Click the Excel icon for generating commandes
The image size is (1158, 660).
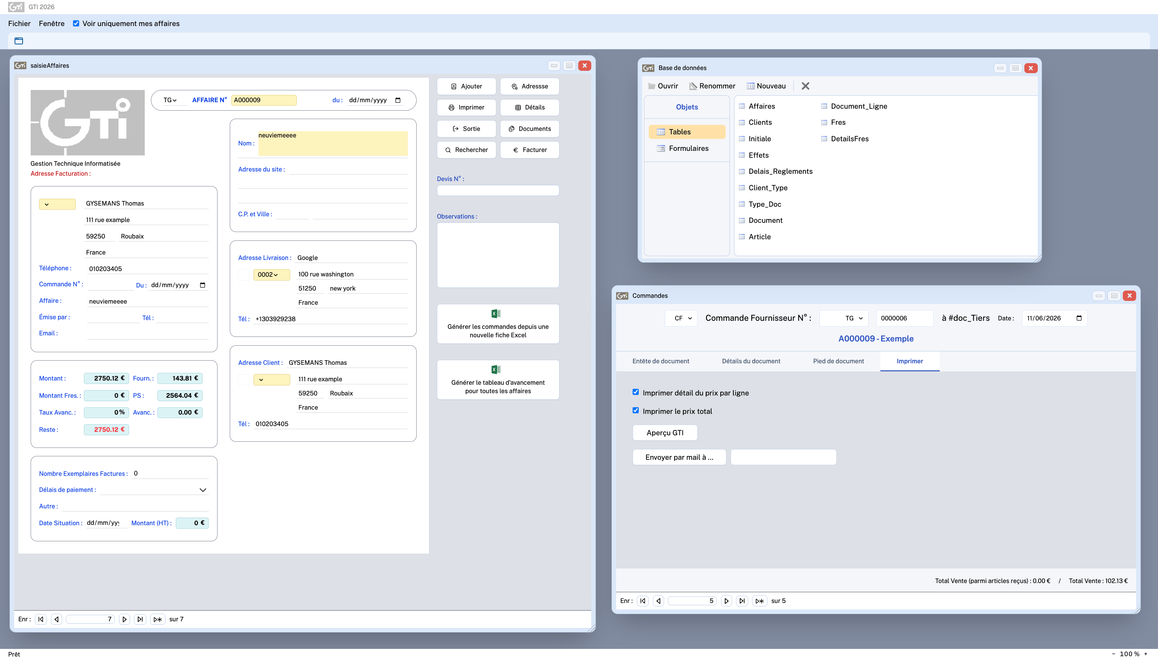(x=496, y=313)
